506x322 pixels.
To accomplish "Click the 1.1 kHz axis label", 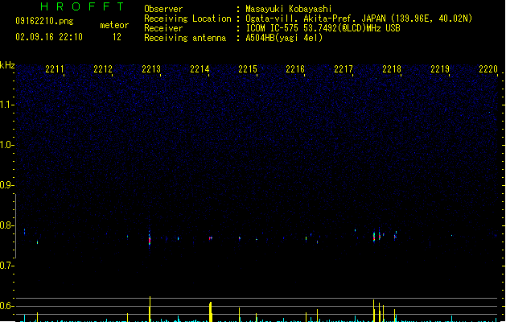I will coord(6,105).
